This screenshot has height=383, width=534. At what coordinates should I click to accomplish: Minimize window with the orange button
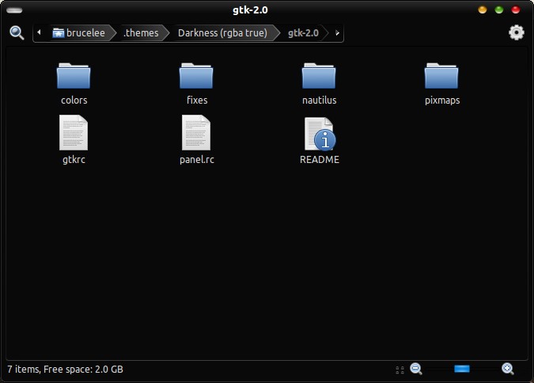pyautogui.click(x=483, y=9)
